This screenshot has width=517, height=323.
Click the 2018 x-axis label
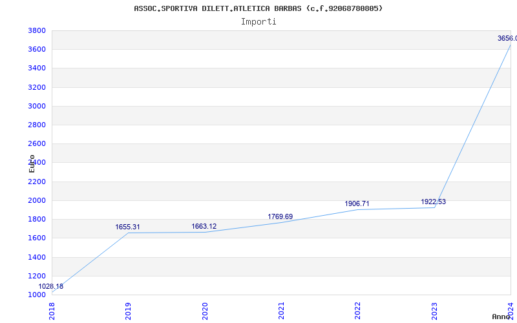point(52,311)
